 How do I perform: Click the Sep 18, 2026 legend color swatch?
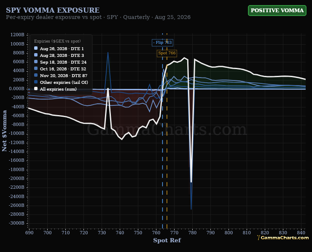36,62
